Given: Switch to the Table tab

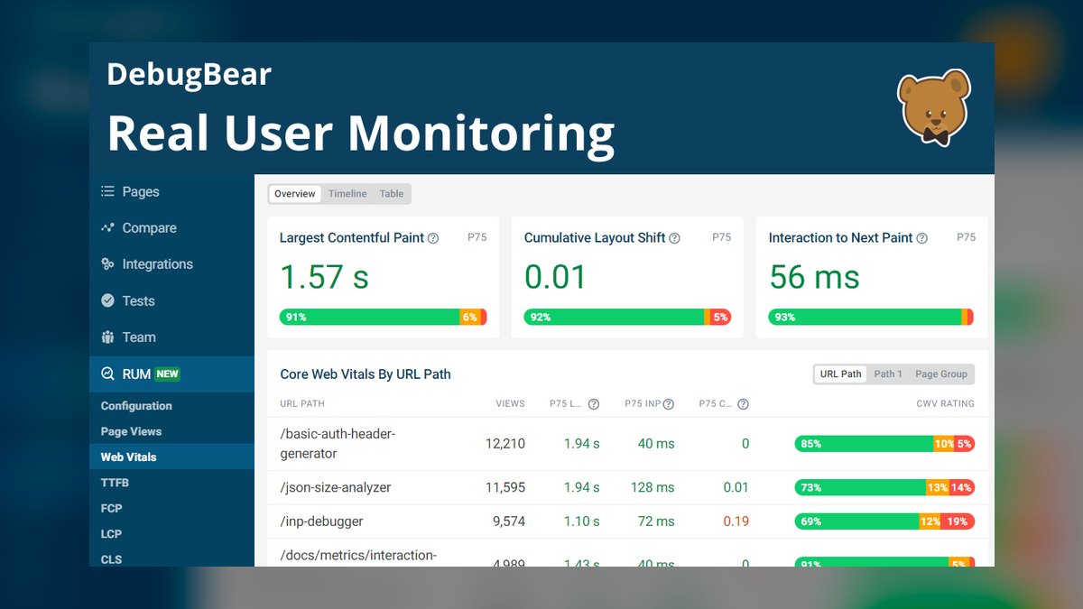Looking at the screenshot, I should coord(392,194).
